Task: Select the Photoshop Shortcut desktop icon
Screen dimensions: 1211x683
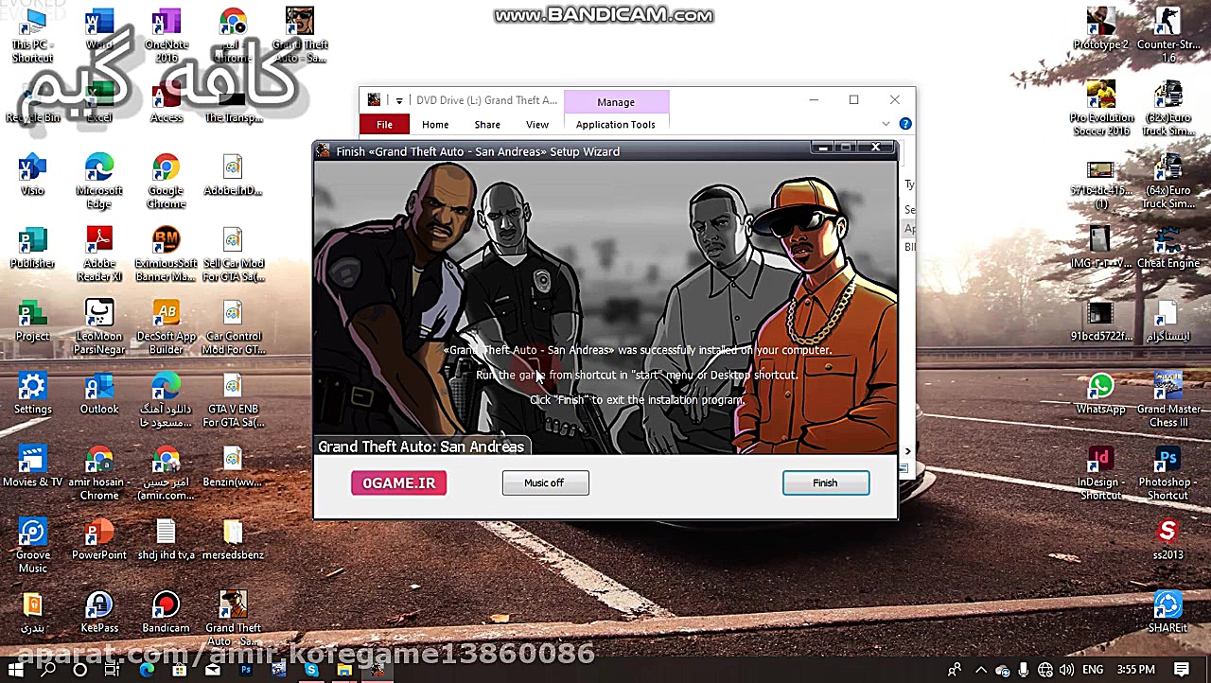Action: (1168, 473)
